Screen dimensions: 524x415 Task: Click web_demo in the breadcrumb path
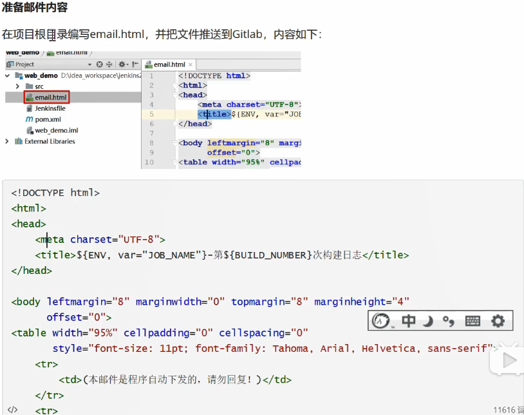pyautogui.click(x=23, y=52)
